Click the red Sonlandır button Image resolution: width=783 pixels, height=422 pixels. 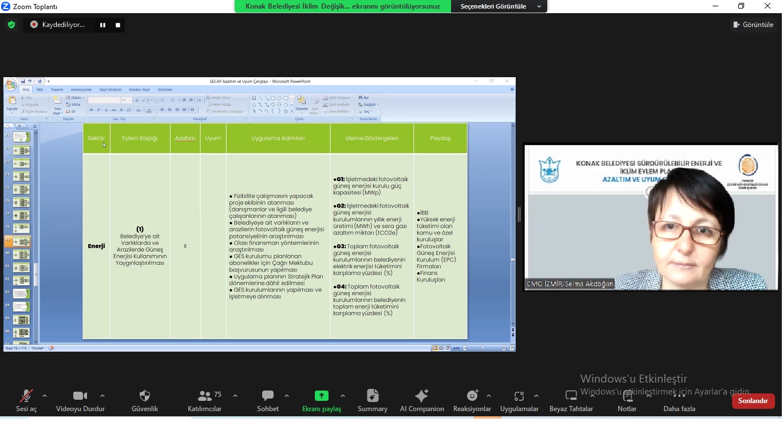(753, 401)
